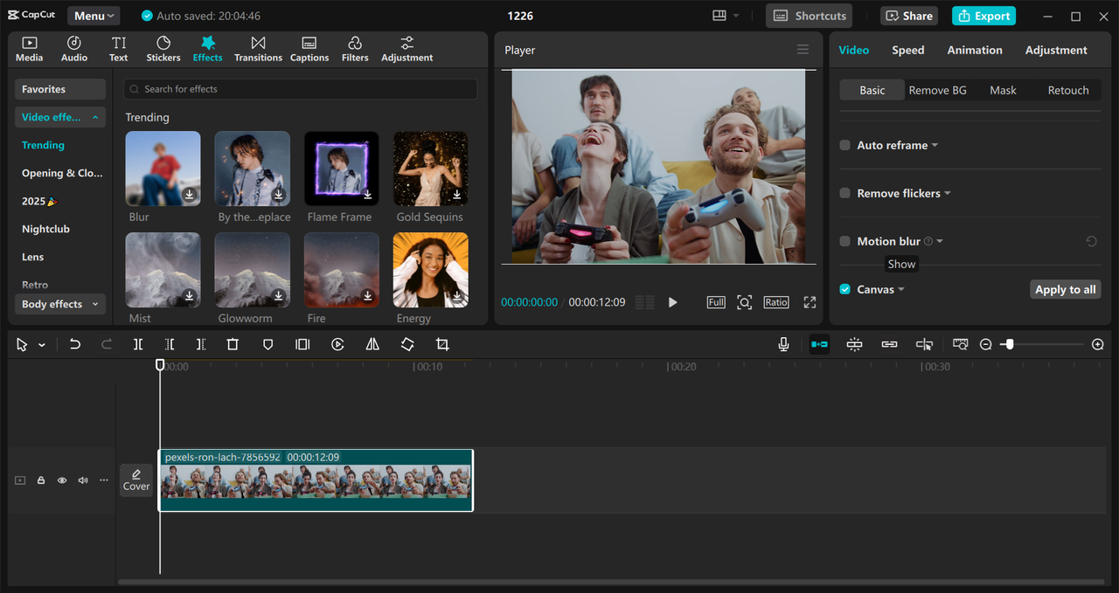The image size is (1119, 593).
Task: Expand the Auto reframe options arrow
Action: [935, 145]
